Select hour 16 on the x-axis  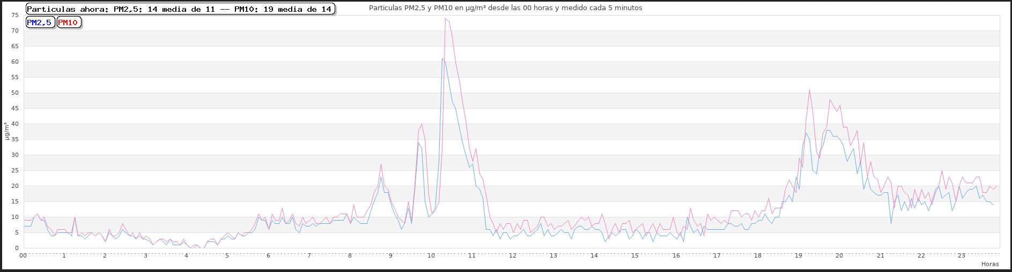(676, 256)
